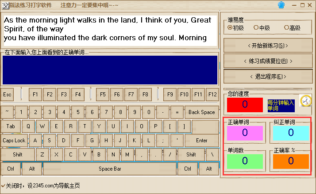Uncheck 关闭时设2345.com为导航主页 option
The width and height of the screenshot is (316, 194).
point(3,185)
